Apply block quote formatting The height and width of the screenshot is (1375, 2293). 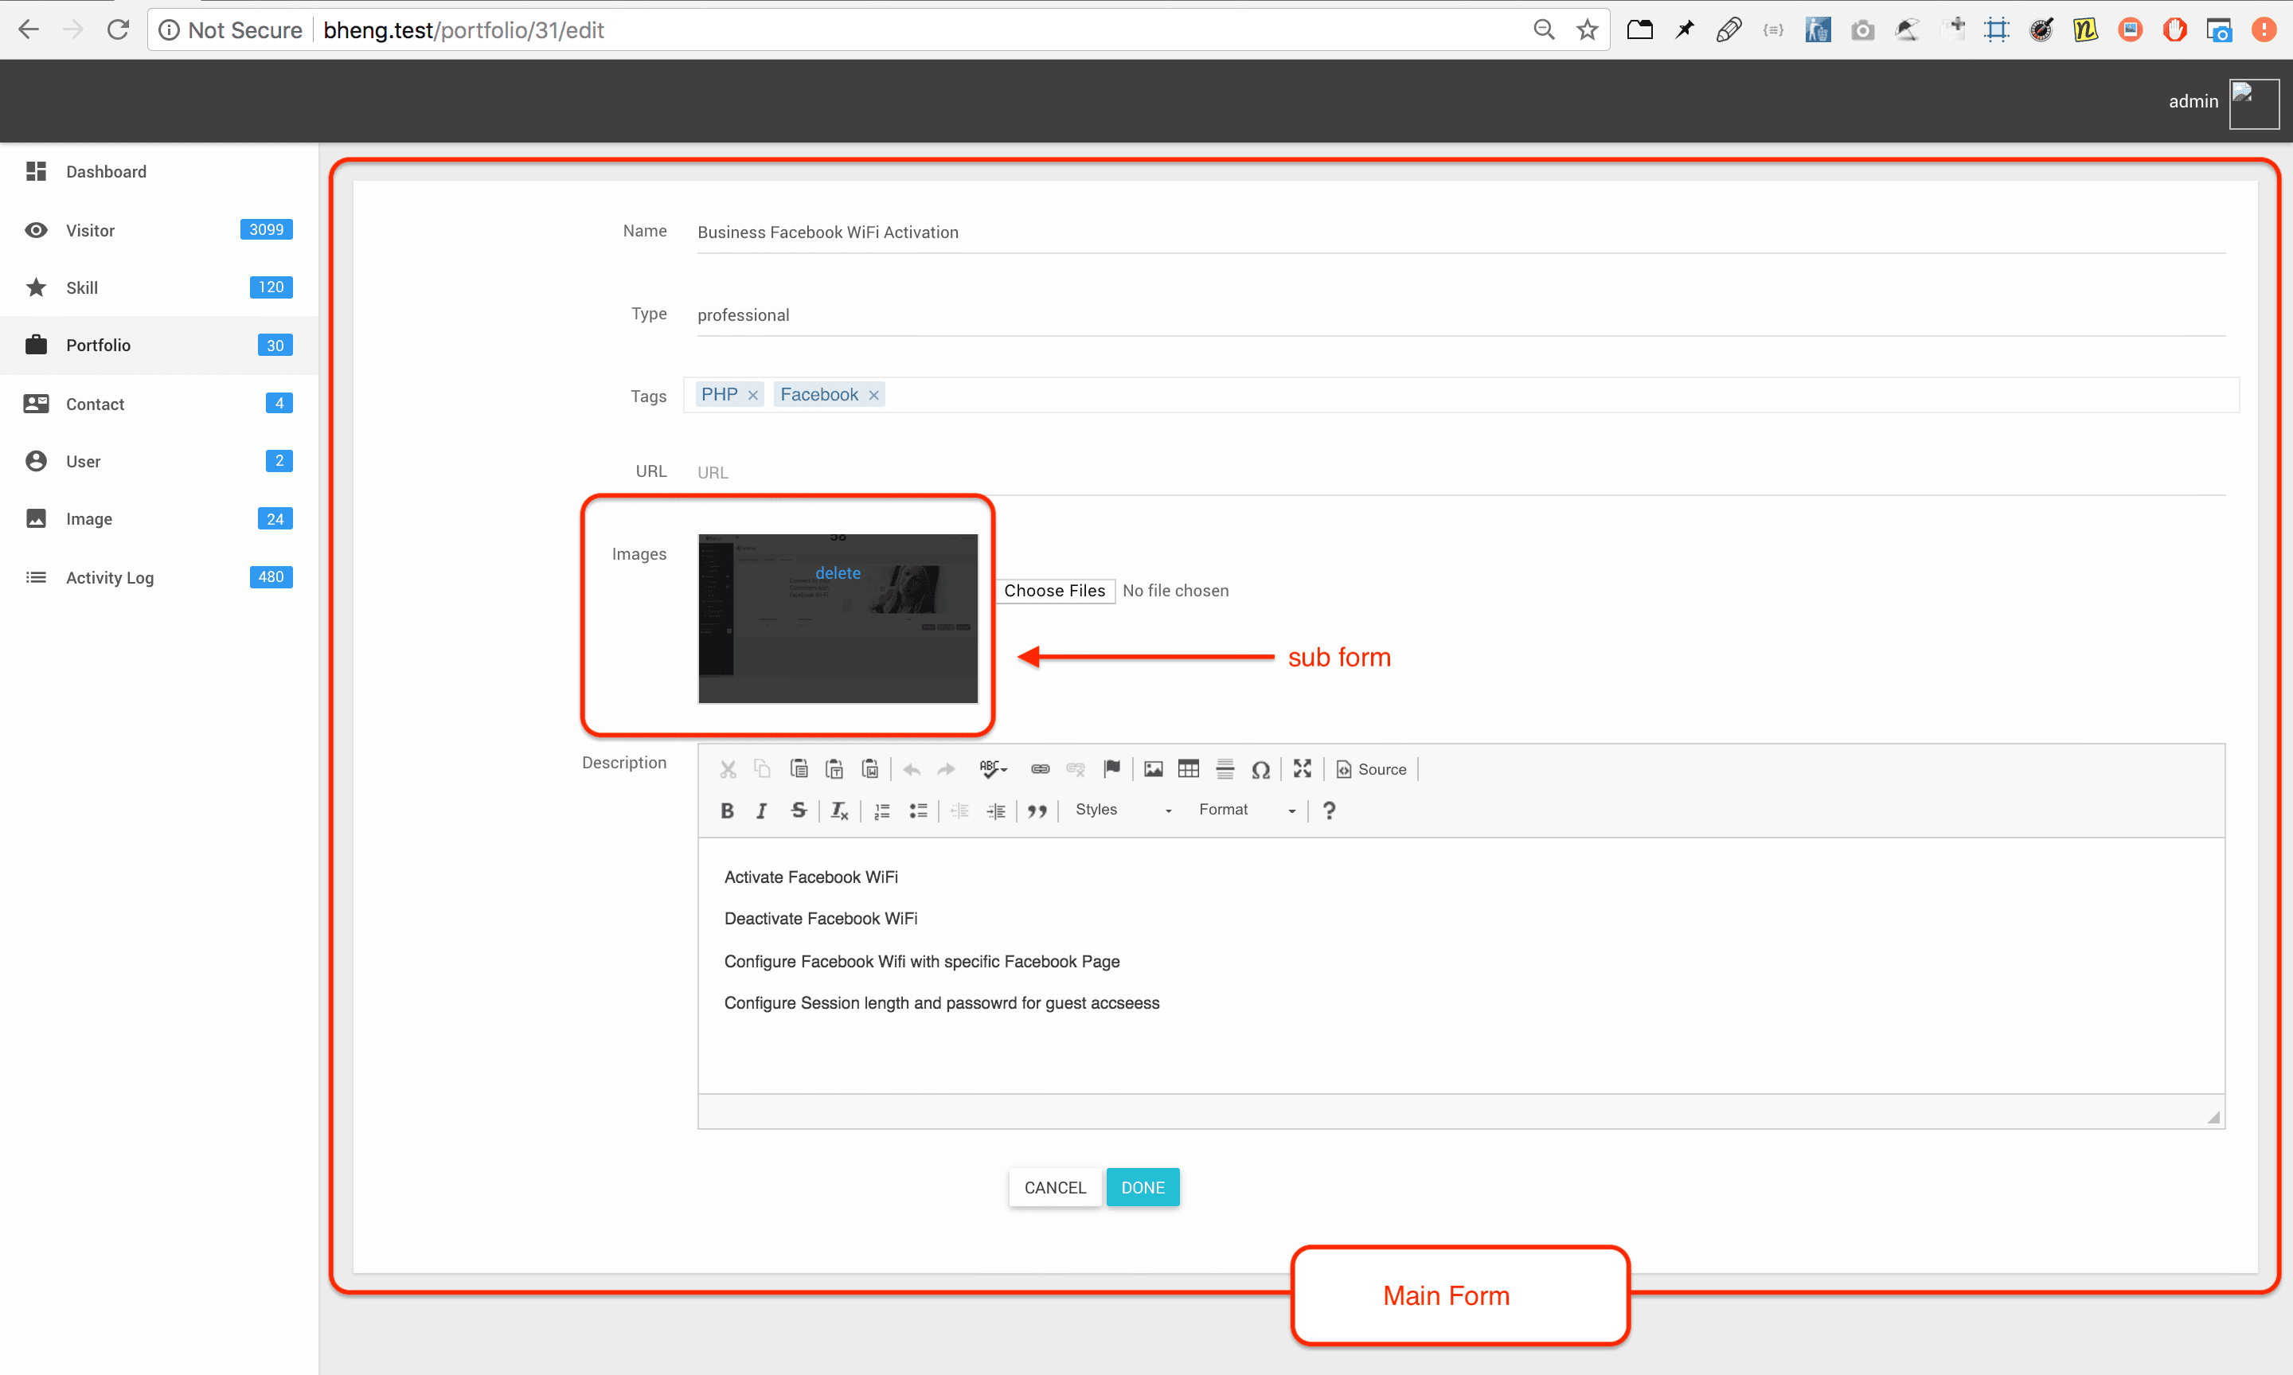pyautogui.click(x=1037, y=811)
